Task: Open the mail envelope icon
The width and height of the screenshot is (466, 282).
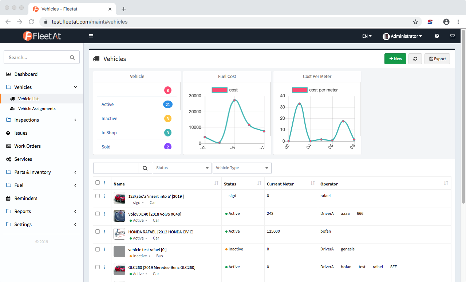Action: click(x=453, y=36)
